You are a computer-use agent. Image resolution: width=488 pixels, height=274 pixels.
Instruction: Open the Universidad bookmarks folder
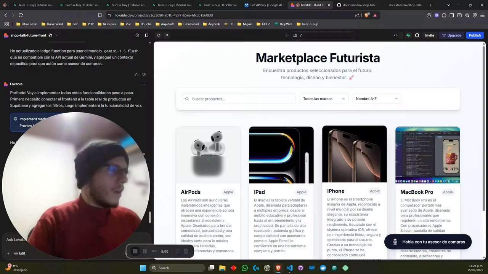coord(52,24)
